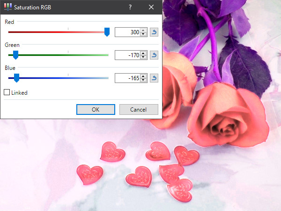Open dialog help via question mark
Image resolution: width=281 pixels, height=211 pixels.
pyautogui.click(x=130, y=7)
